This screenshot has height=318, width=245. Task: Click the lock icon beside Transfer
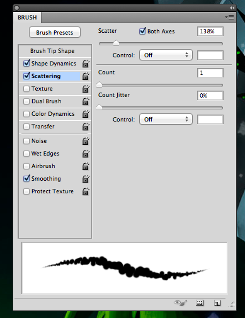[86, 127]
